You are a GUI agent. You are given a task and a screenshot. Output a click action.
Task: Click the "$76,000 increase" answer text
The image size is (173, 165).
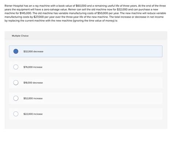(x=33, y=67)
